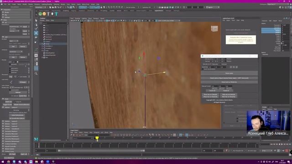Toggle the red Auto Key button
The image size is (292, 164).
tap(287, 151)
